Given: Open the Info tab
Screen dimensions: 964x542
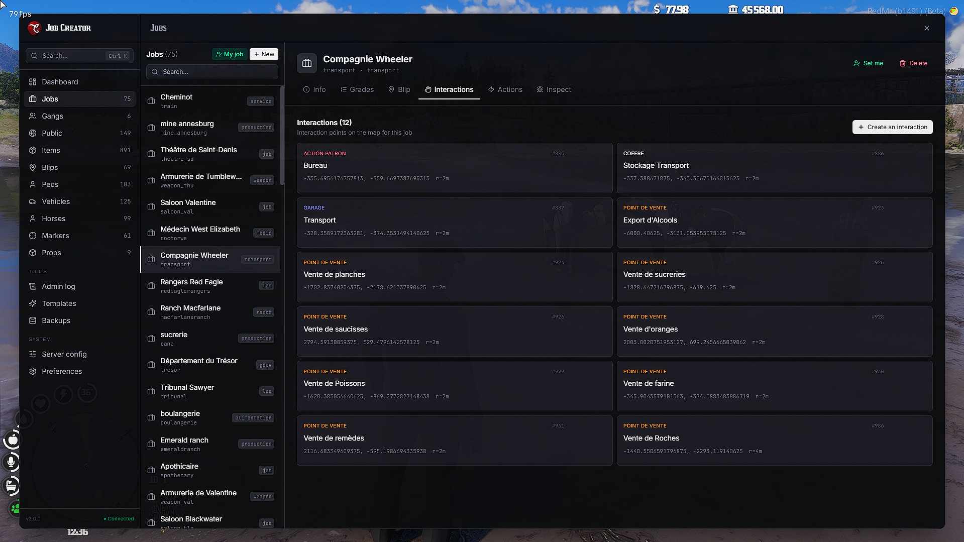Looking at the screenshot, I should 314,89.
